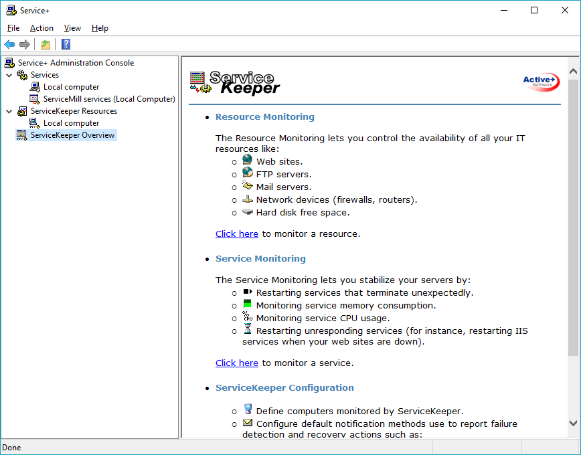Collapse the Services tree node

point(9,75)
